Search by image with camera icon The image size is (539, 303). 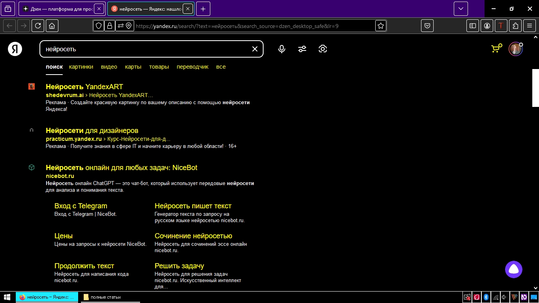(x=323, y=49)
